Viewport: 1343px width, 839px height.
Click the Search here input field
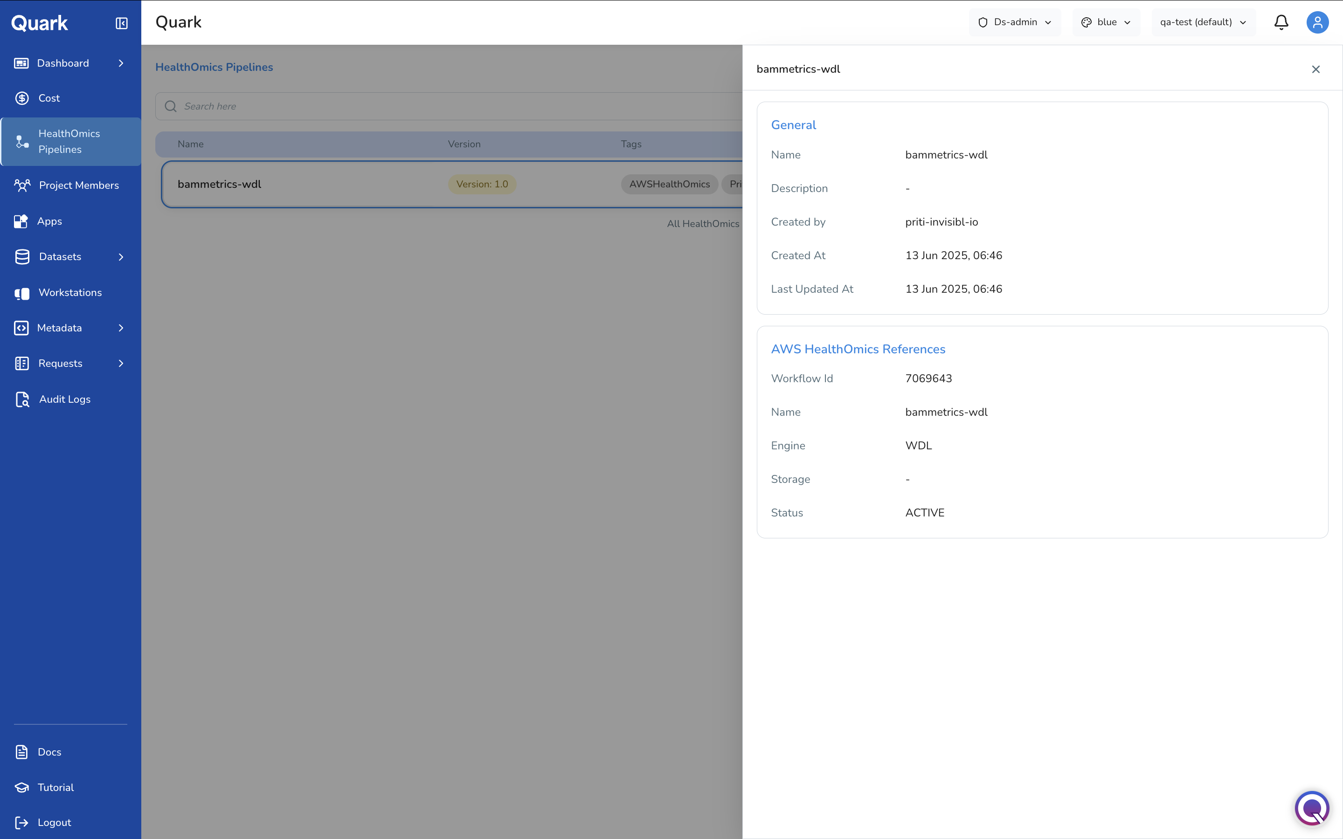pos(449,106)
